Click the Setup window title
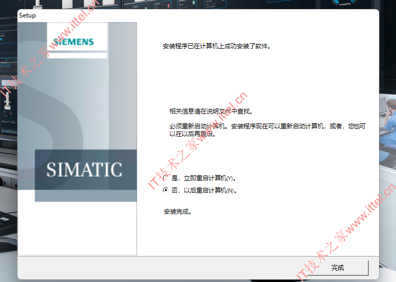Viewport: 396px width, 282px height. (28, 15)
